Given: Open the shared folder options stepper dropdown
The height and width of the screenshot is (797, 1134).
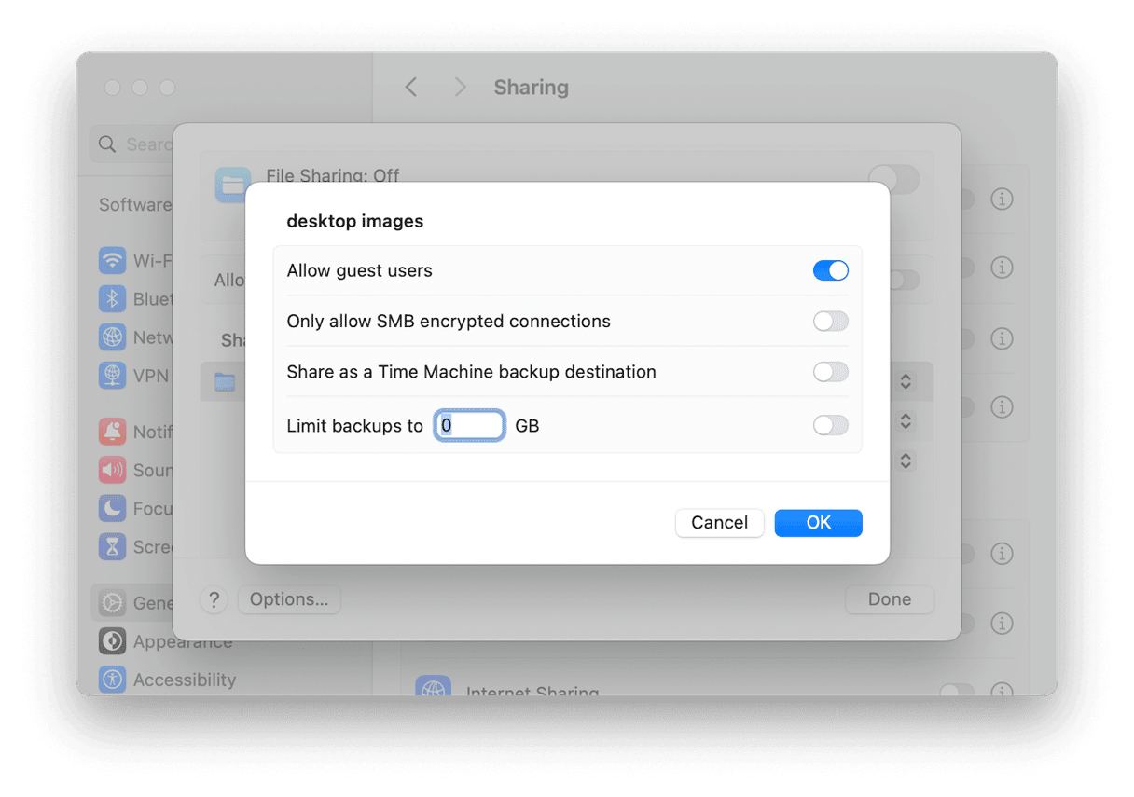Looking at the screenshot, I should 906,380.
